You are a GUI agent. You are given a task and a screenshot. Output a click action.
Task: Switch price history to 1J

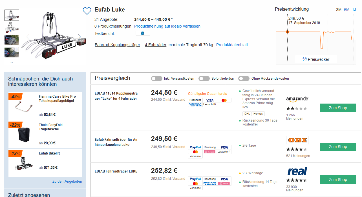[x=354, y=10]
